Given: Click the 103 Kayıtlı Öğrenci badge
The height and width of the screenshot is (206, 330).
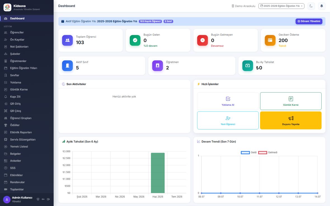Looking at the screenshot, I should [150, 21].
